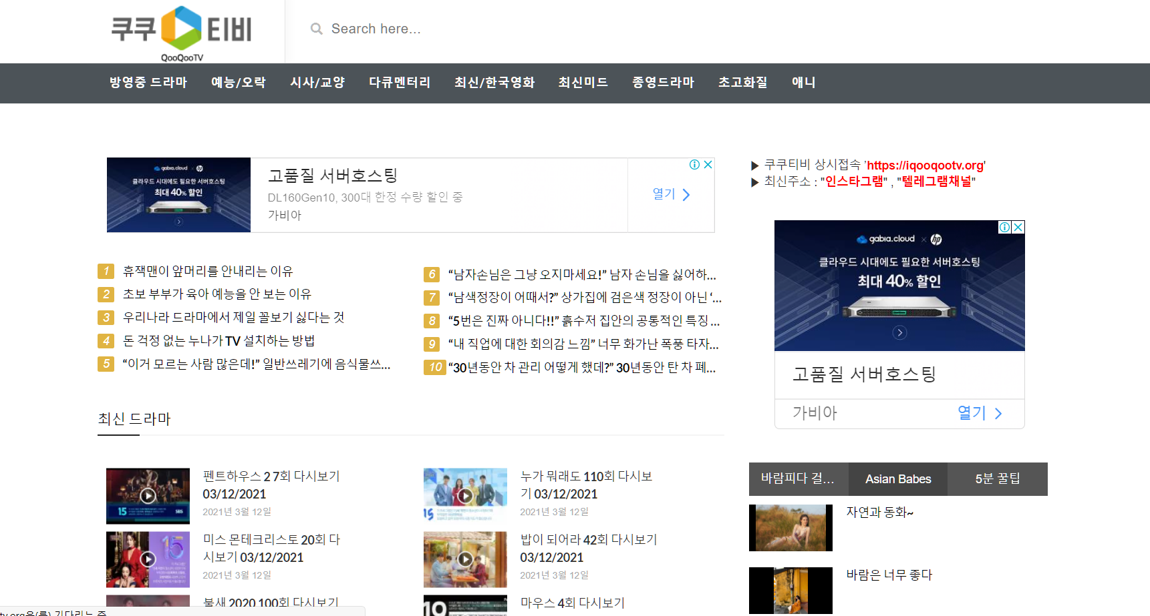Open the 초고화질 menu
The height and width of the screenshot is (616, 1150).
tap(743, 82)
